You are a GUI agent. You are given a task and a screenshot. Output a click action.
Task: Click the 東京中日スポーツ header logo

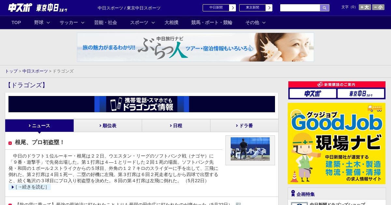tap(52, 8)
